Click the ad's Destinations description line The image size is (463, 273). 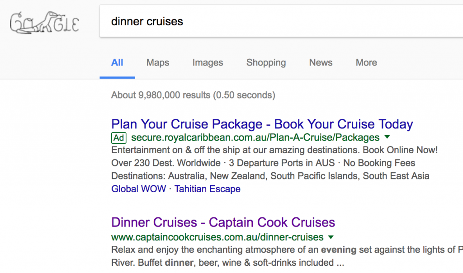tap(270, 176)
